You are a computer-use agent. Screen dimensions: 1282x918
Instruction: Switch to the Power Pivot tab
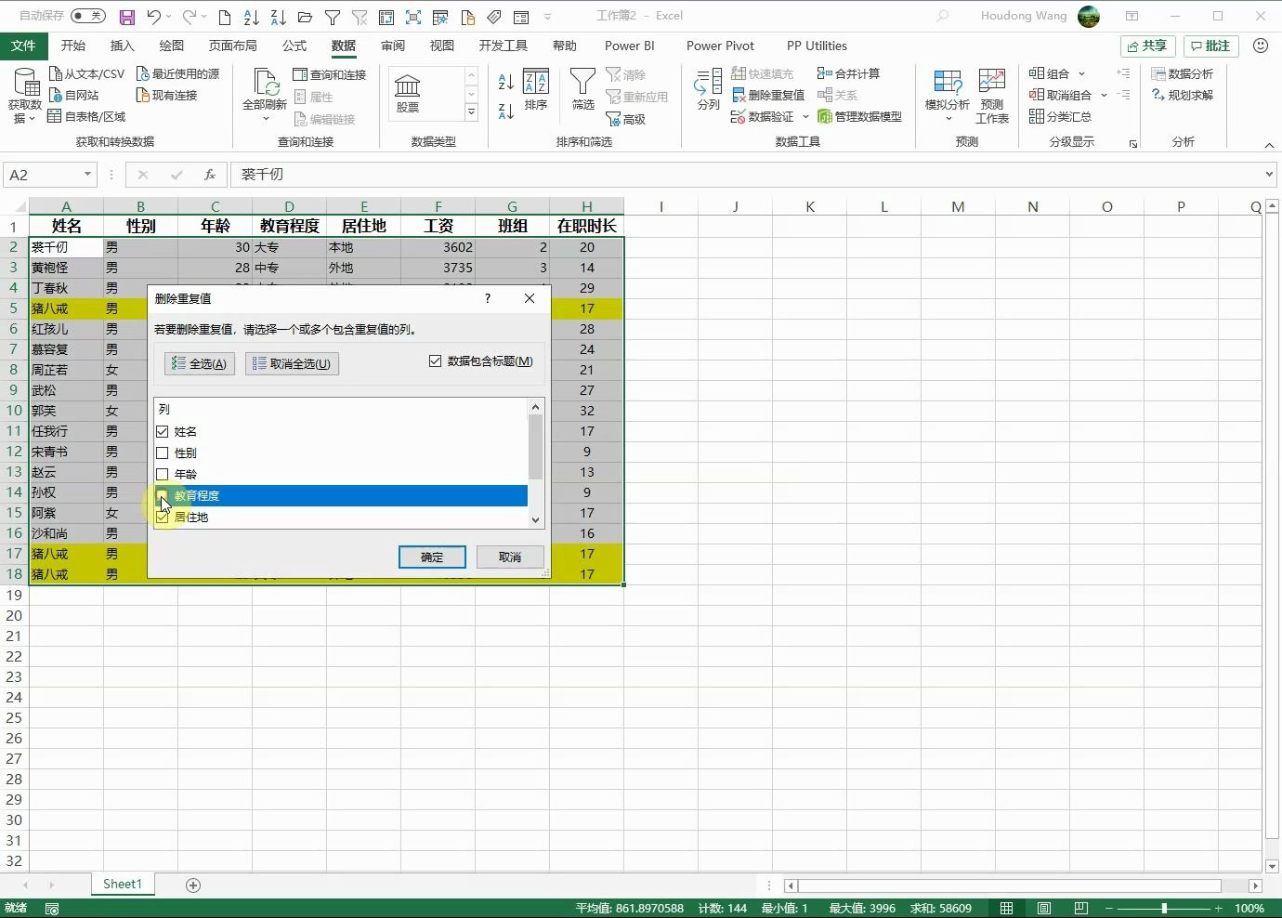click(720, 46)
